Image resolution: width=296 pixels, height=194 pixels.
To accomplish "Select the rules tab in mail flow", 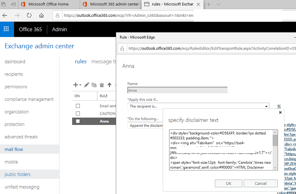I will 81,61.
